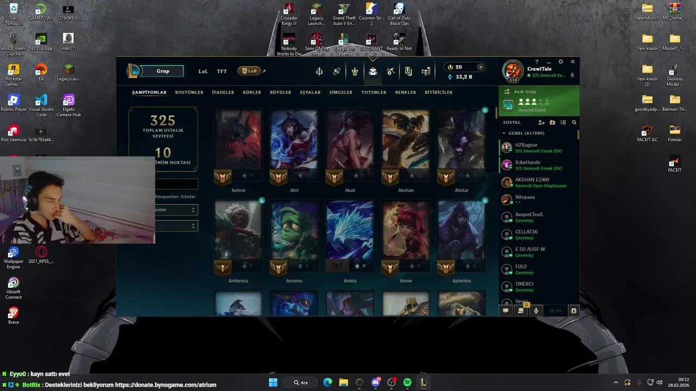Viewport: 696px width, 391px height.
Task: Click the bug report icon at bottom right
Action: (x=573, y=311)
